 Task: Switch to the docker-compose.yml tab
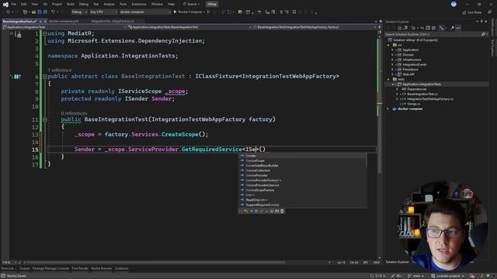64,21
